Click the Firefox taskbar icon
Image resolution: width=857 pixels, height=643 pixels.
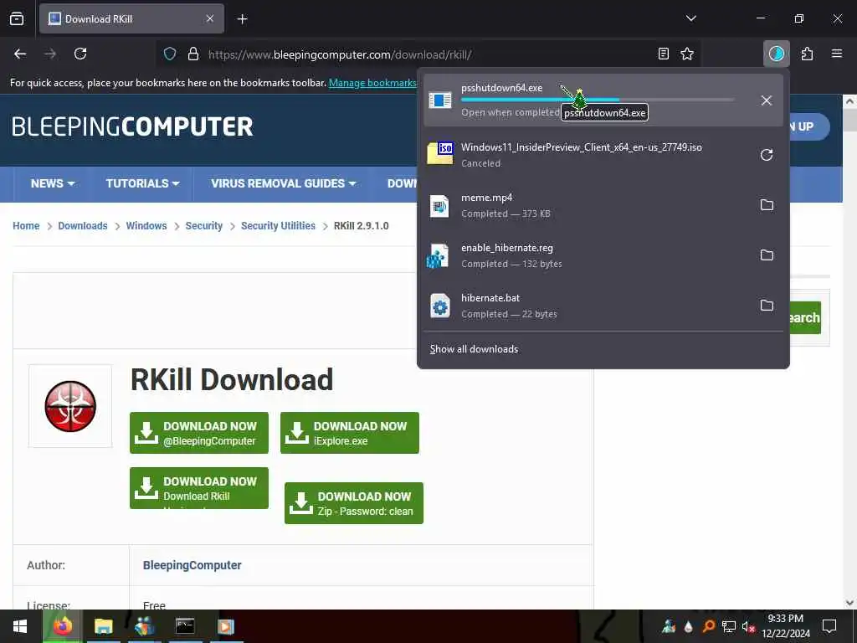(x=63, y=626)
